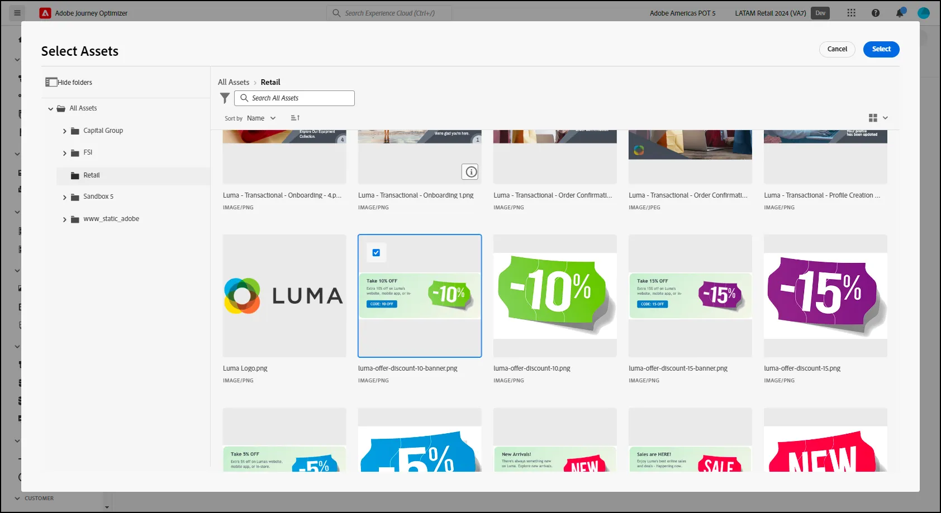The width and height of the screenshot is (941, 513).
Task: Select the Sales are HERE banner thumbnail
Action: click(x=690, y=440)
